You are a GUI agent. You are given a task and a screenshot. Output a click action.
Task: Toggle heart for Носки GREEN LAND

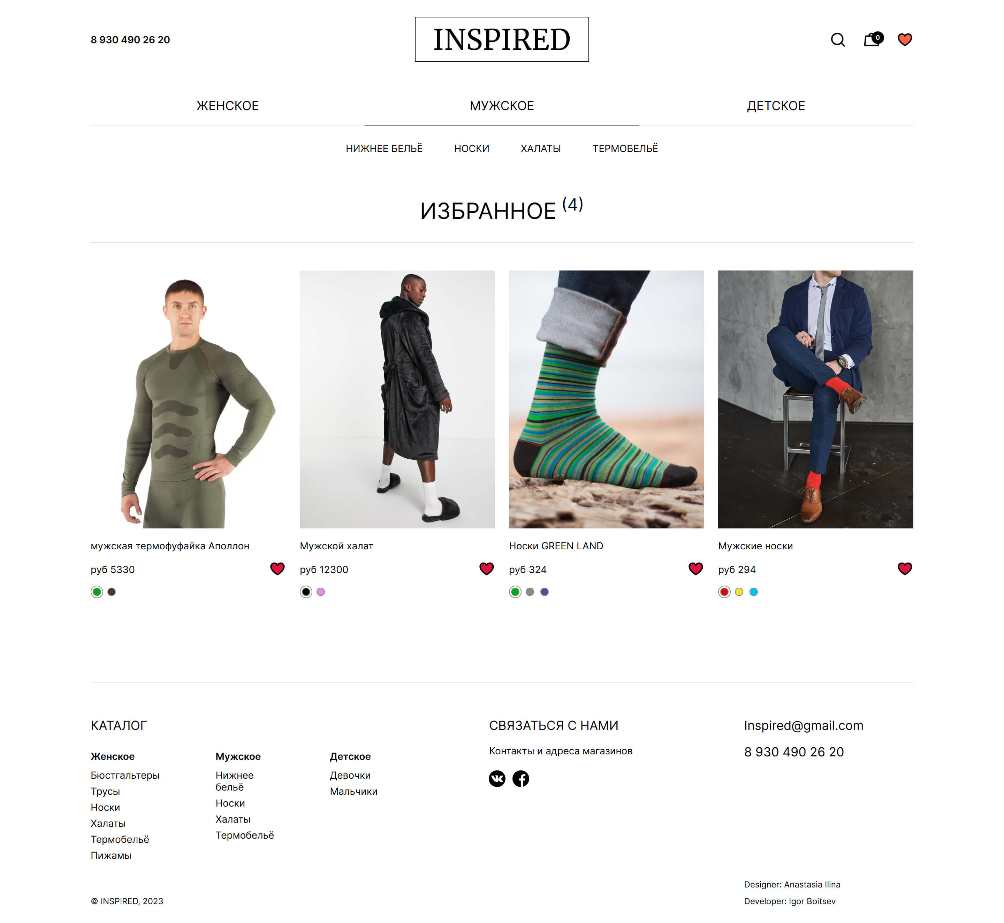[695, 569]
